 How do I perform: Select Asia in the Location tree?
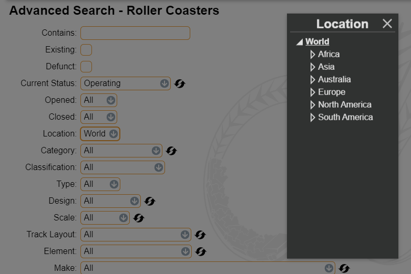(x=326, y=67)
